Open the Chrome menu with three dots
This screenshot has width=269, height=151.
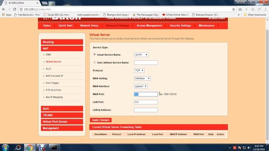(266, 9)
